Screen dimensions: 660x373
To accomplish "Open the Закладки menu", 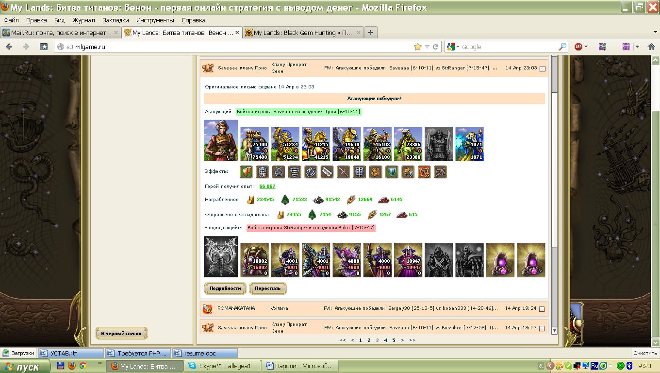I will (x=115, y=20).
